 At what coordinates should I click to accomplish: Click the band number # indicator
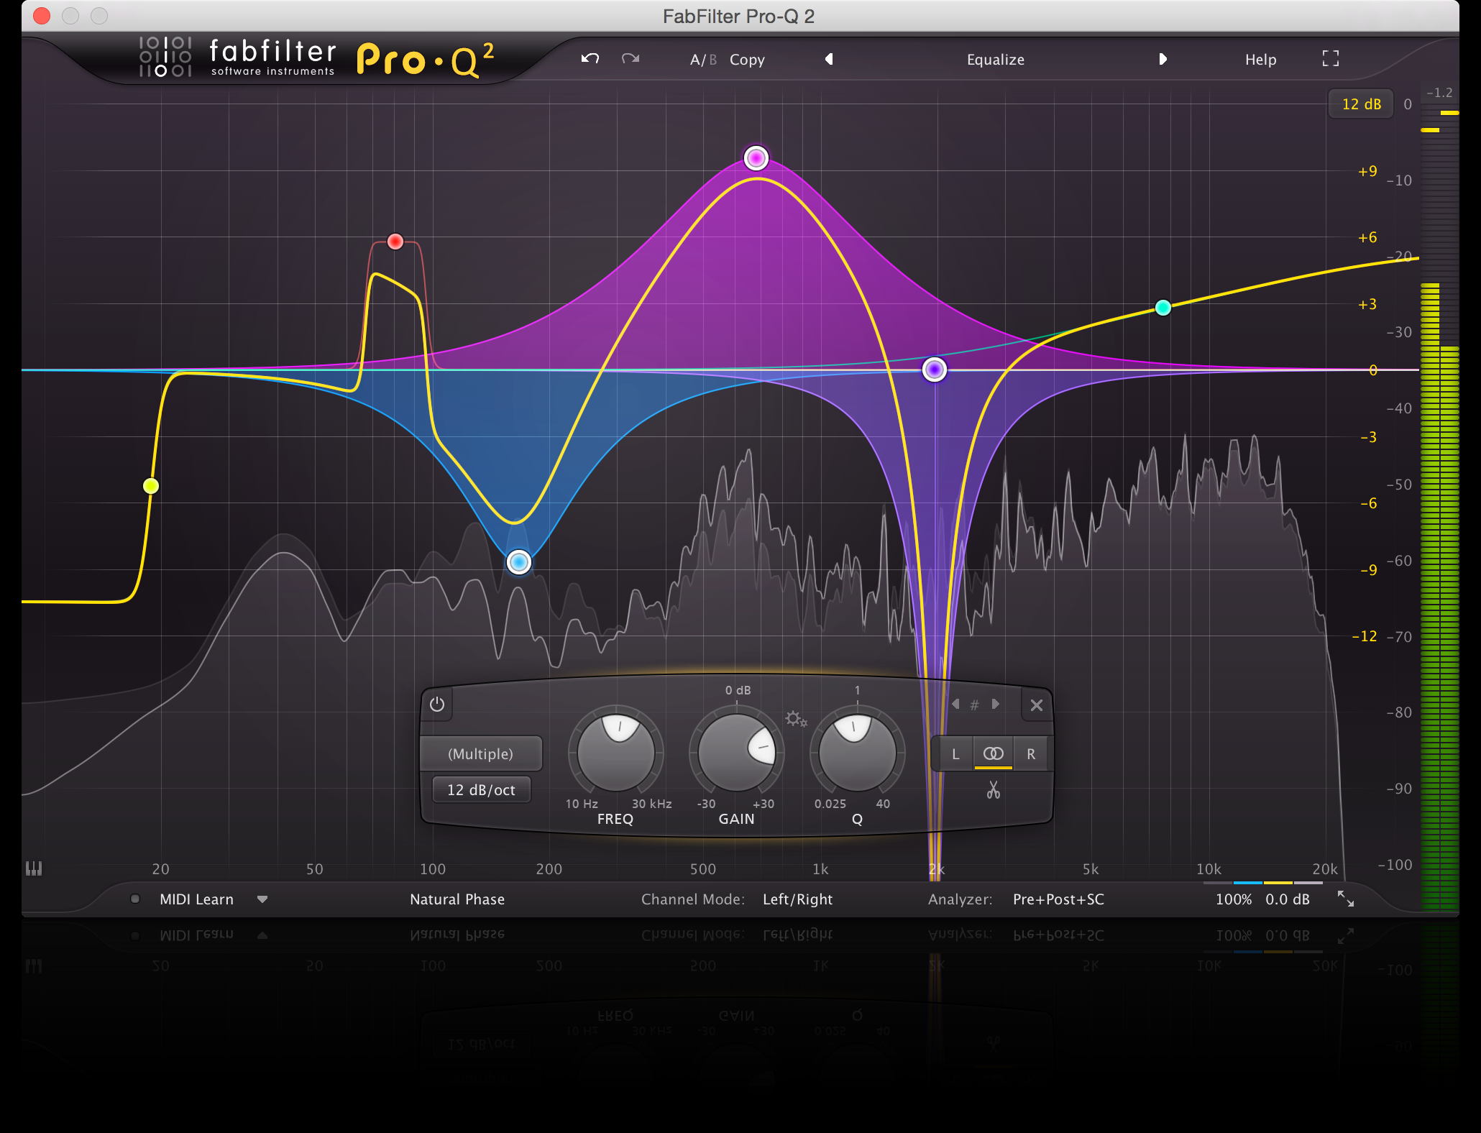[975, 705]
